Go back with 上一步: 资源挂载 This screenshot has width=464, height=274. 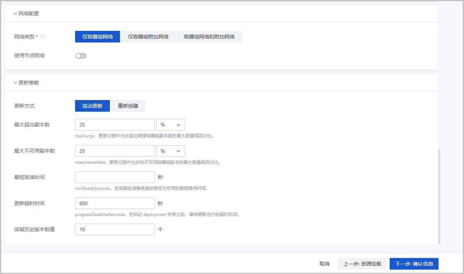362,264
